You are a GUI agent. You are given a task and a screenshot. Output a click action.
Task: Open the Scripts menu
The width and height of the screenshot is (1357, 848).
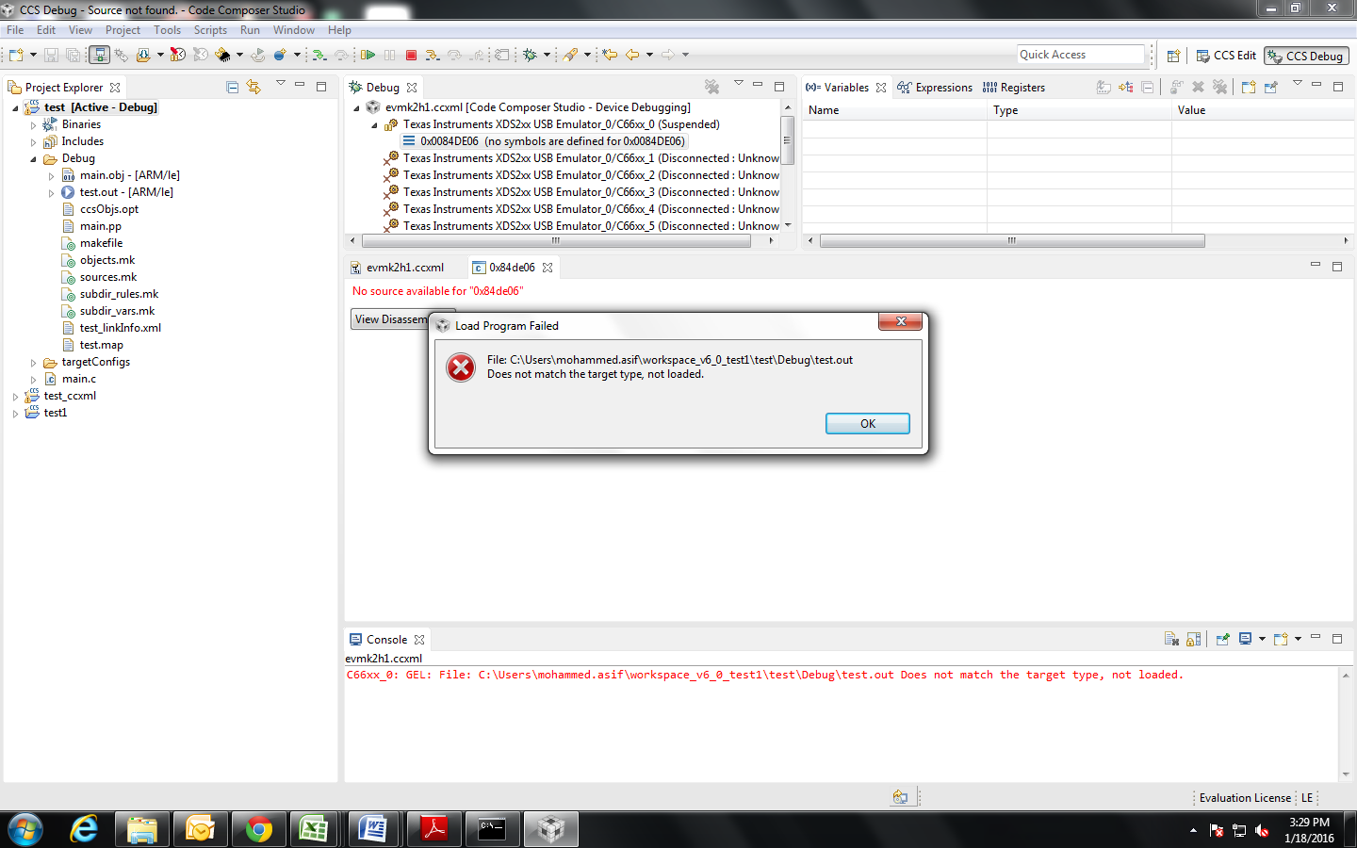tap(210, 30)
